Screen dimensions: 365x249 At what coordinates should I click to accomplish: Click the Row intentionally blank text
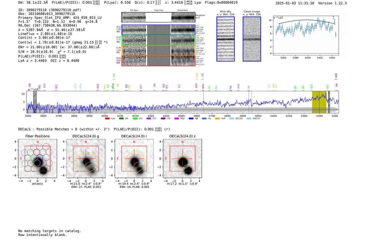coord(42,235)
